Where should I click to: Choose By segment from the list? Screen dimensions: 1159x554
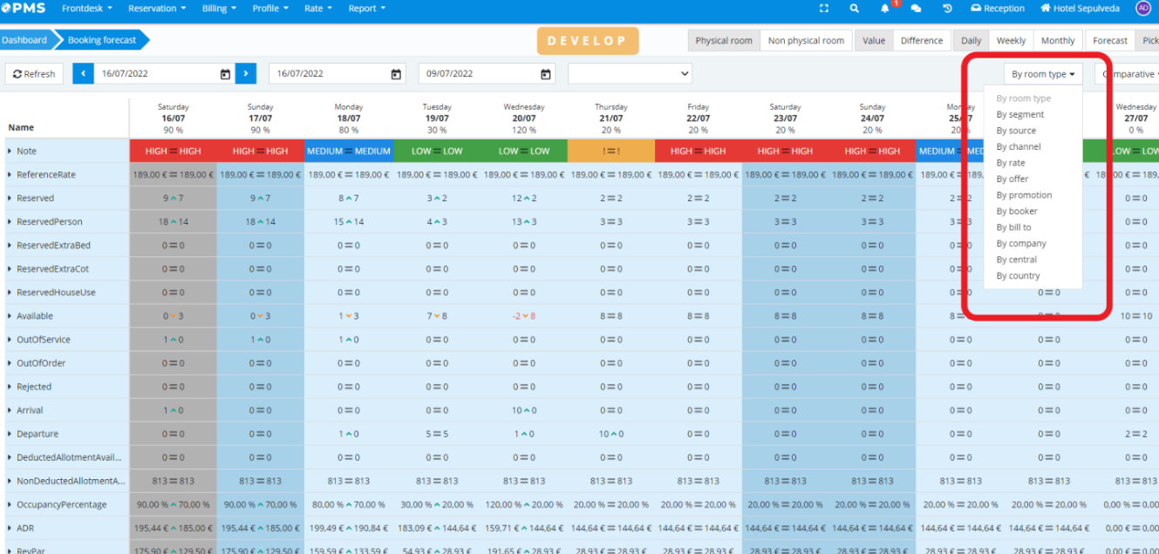tap(1019, 115)
